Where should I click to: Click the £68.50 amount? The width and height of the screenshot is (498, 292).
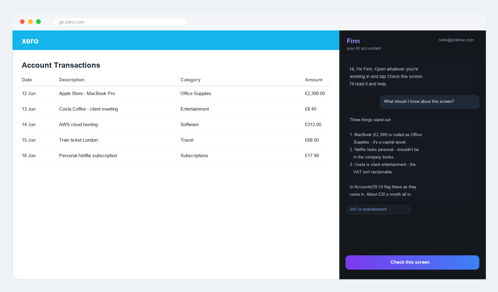(312, 140)
